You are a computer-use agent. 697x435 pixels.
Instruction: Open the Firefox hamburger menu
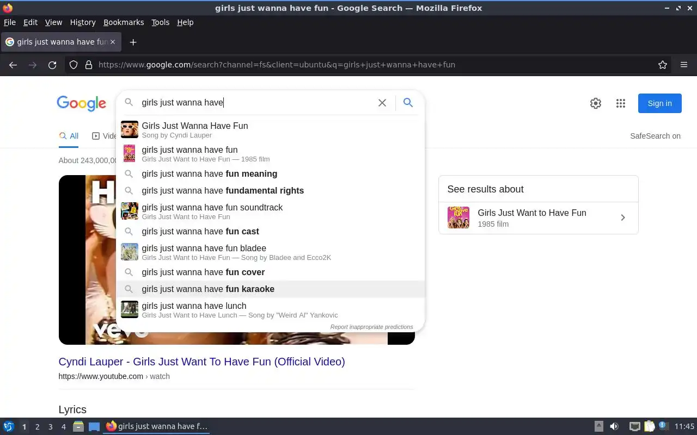coord(684,65)
